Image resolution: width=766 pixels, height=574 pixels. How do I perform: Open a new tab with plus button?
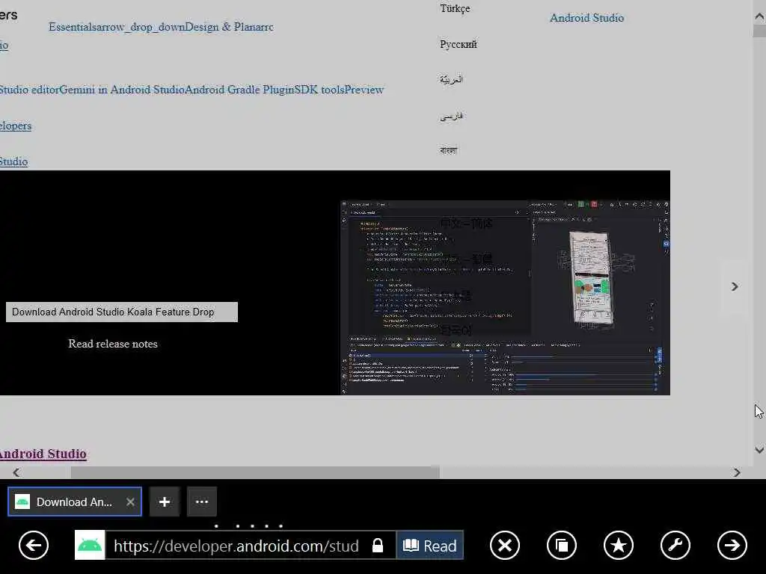(165, 502)
